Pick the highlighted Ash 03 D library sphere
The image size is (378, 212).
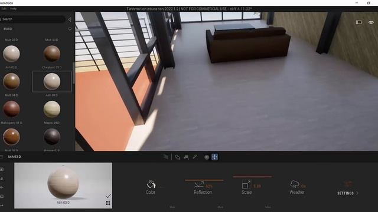pyautogui.click(x=52, y=81)
